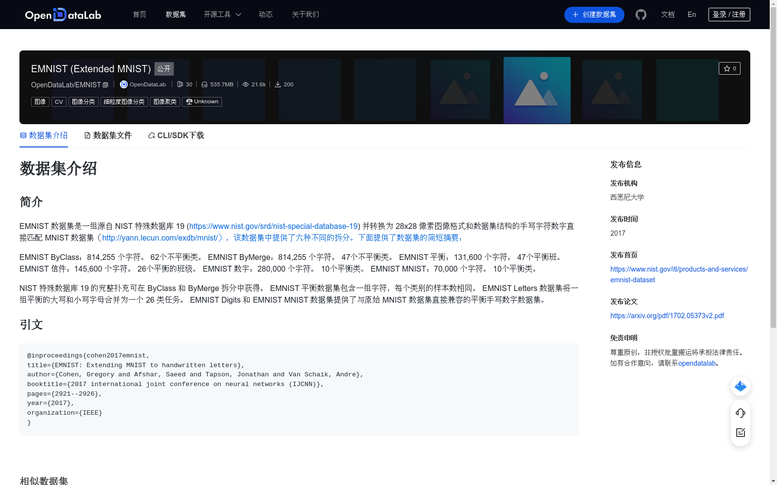Click the 图像聚类 tag
Screen dimensions: 777x485
(165, 102)
